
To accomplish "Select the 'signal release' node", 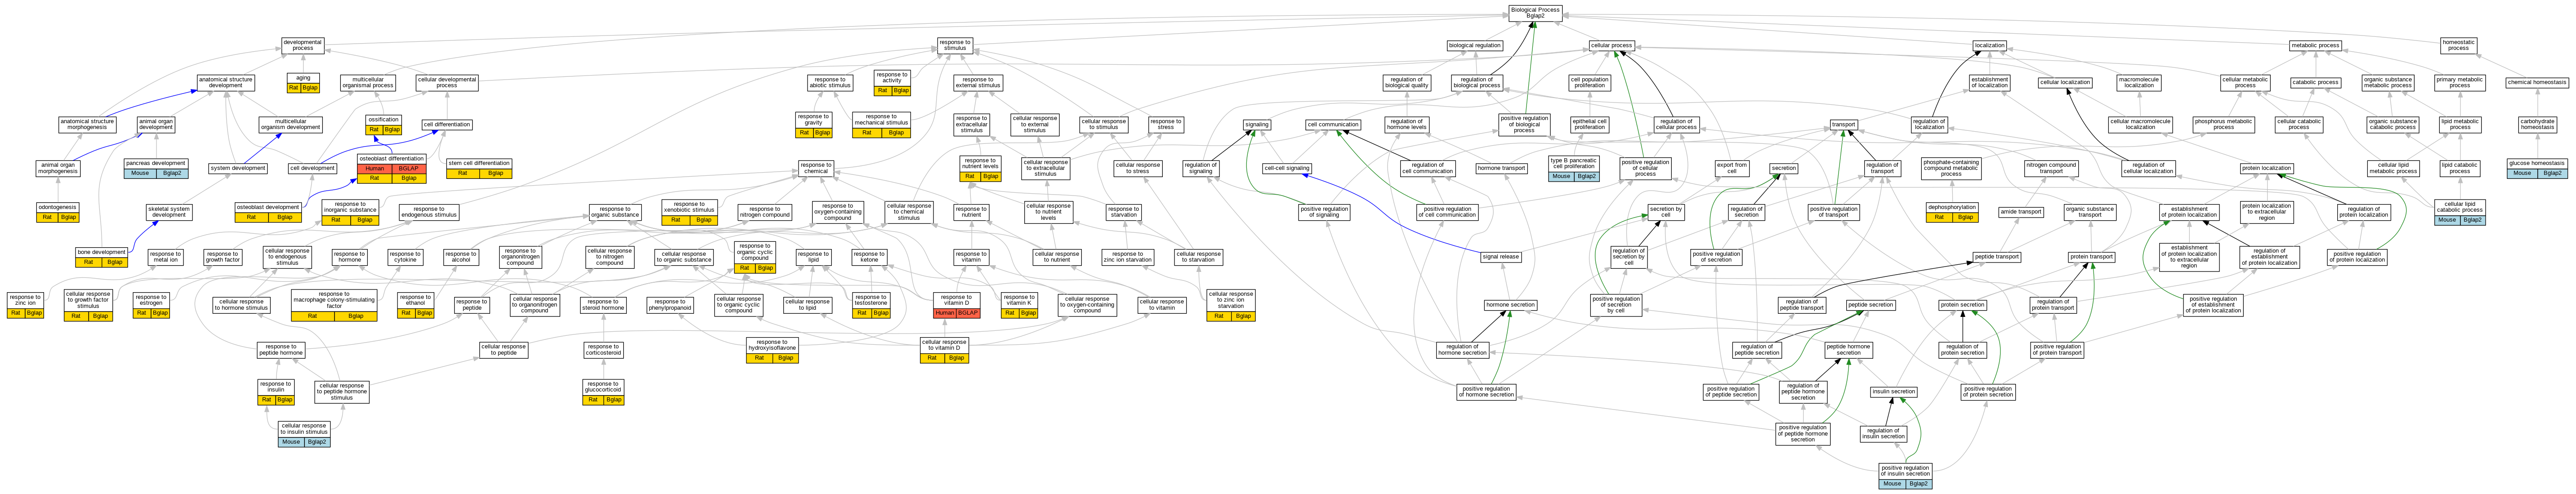I will pyautogui.click(x=1501, y=257).
